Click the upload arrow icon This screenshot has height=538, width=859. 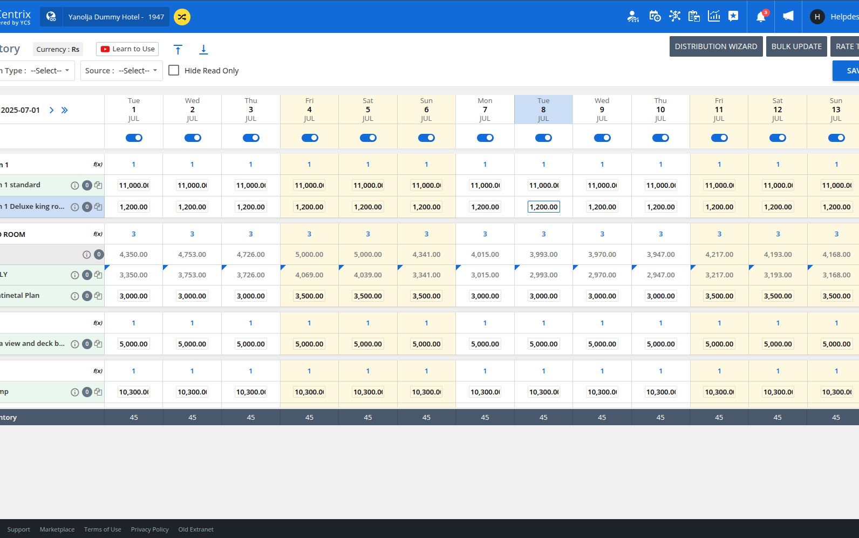pos(178,50)
